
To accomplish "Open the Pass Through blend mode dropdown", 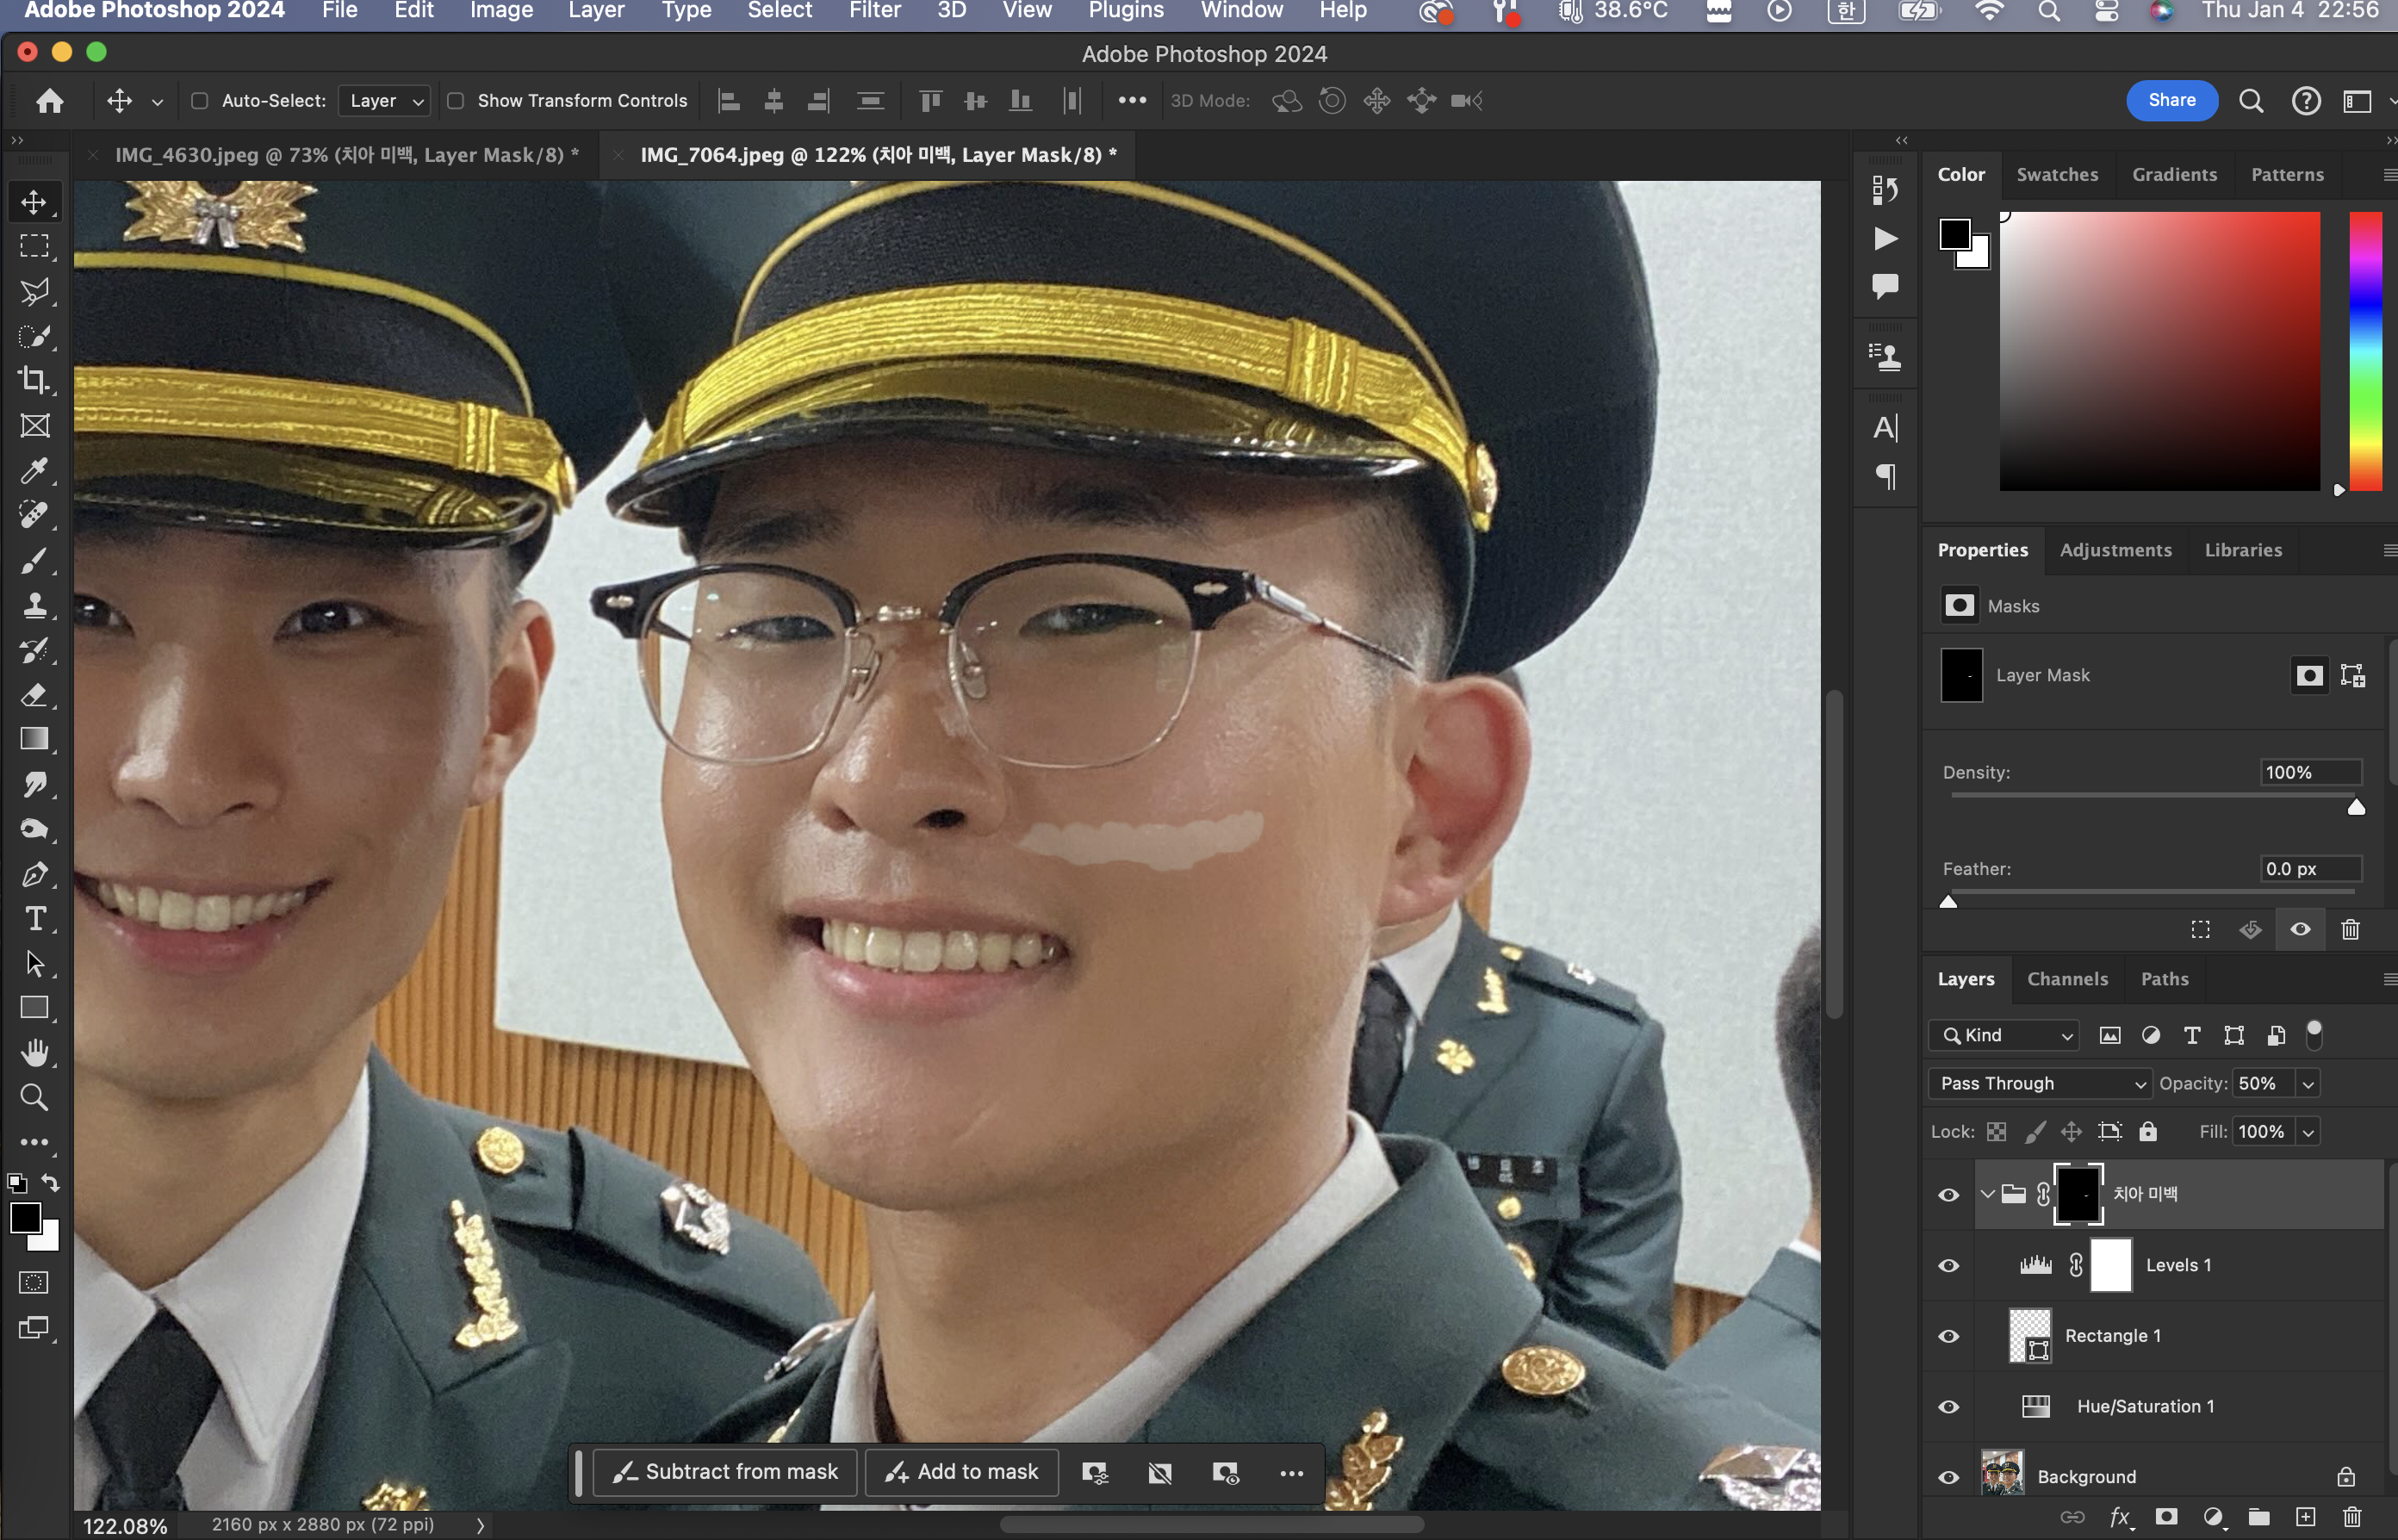I will [x=2038, y=1083].
